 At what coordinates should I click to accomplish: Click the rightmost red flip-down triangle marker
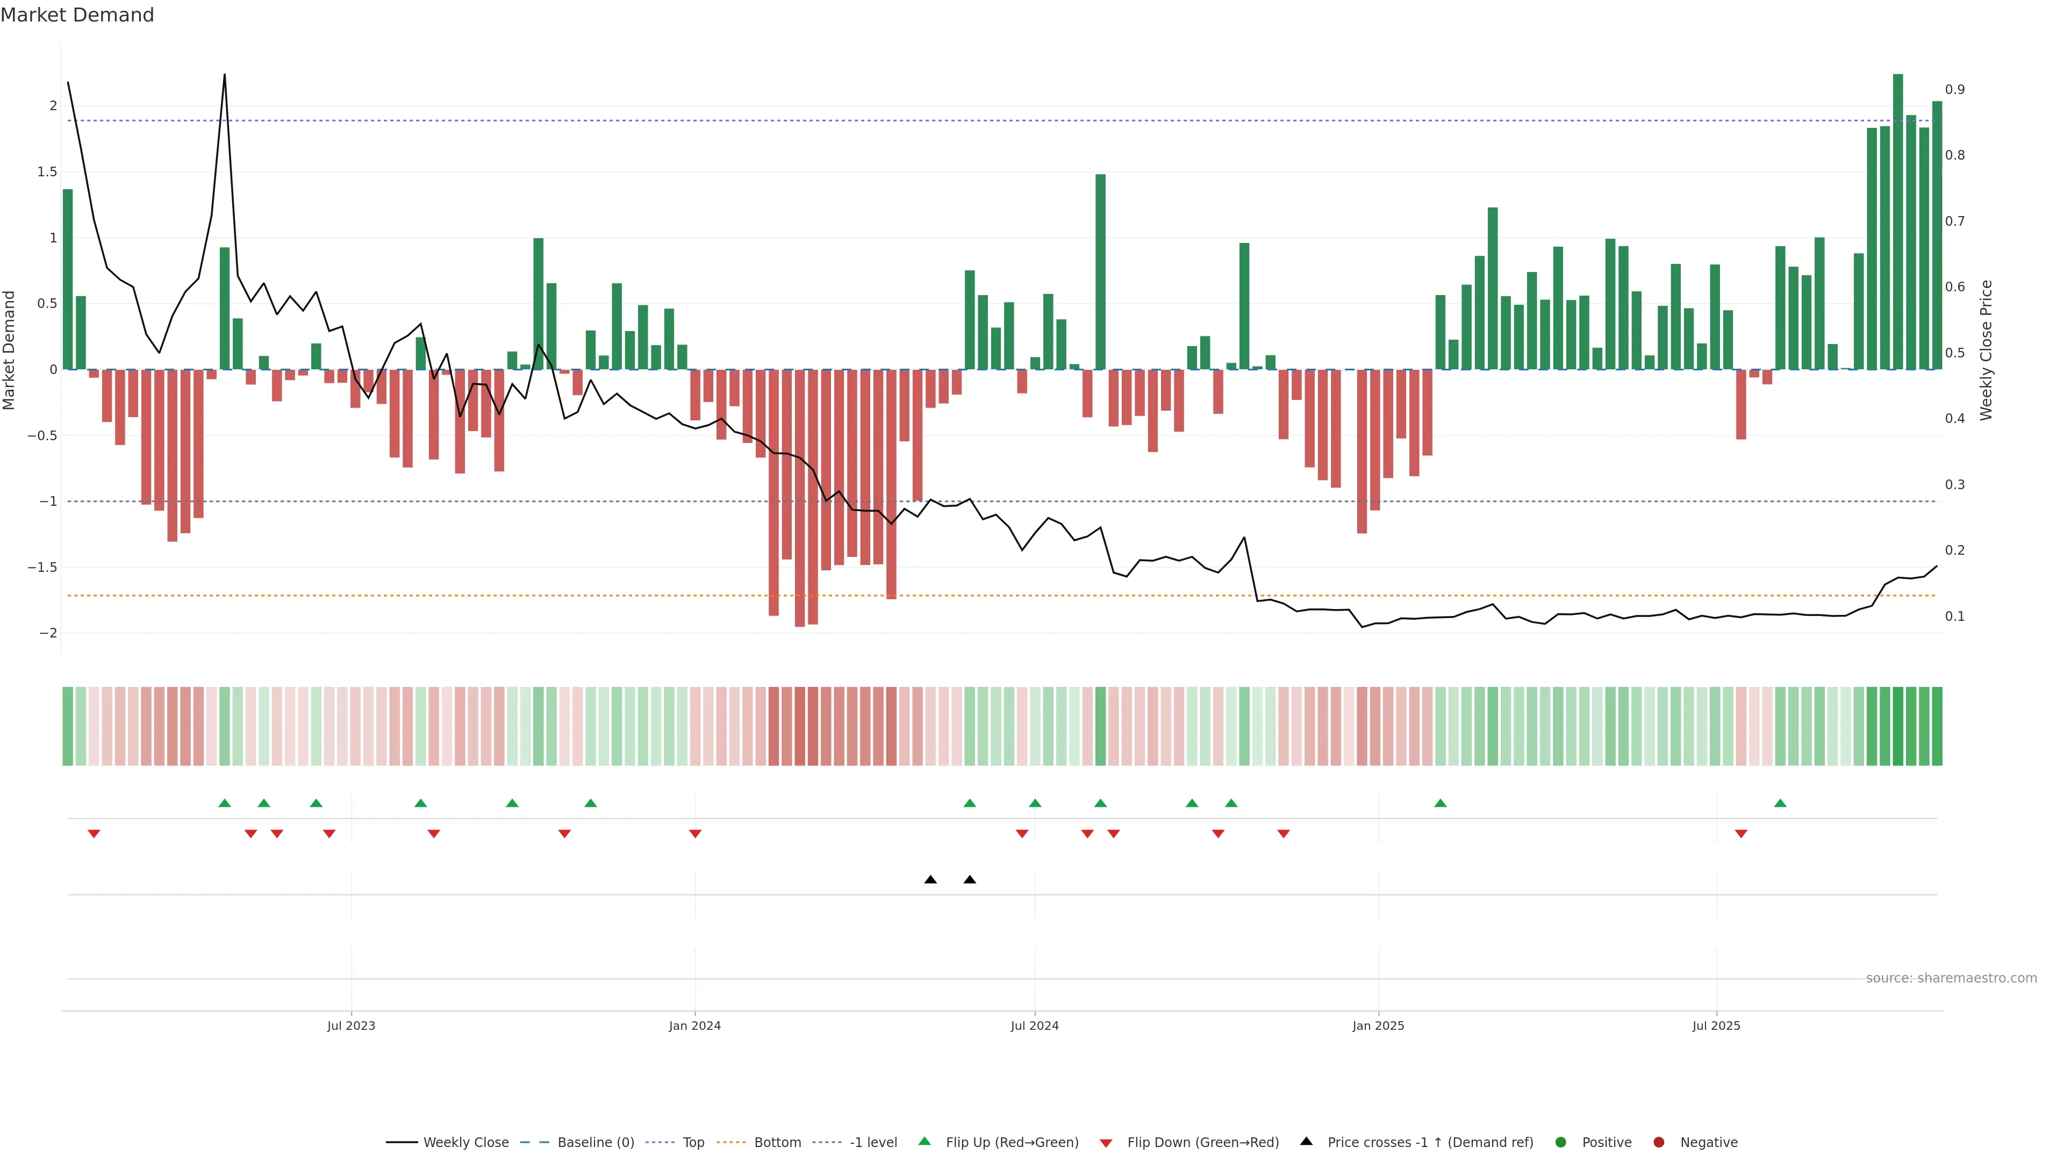(x=1741, y=834)
